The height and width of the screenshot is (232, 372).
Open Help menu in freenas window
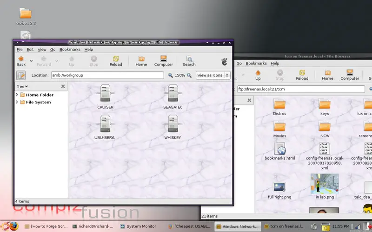pyautogui.click(x=275, y=64)
